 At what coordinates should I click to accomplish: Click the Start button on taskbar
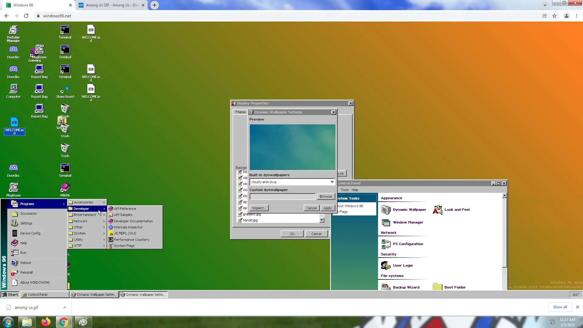[x=10, y=295]
